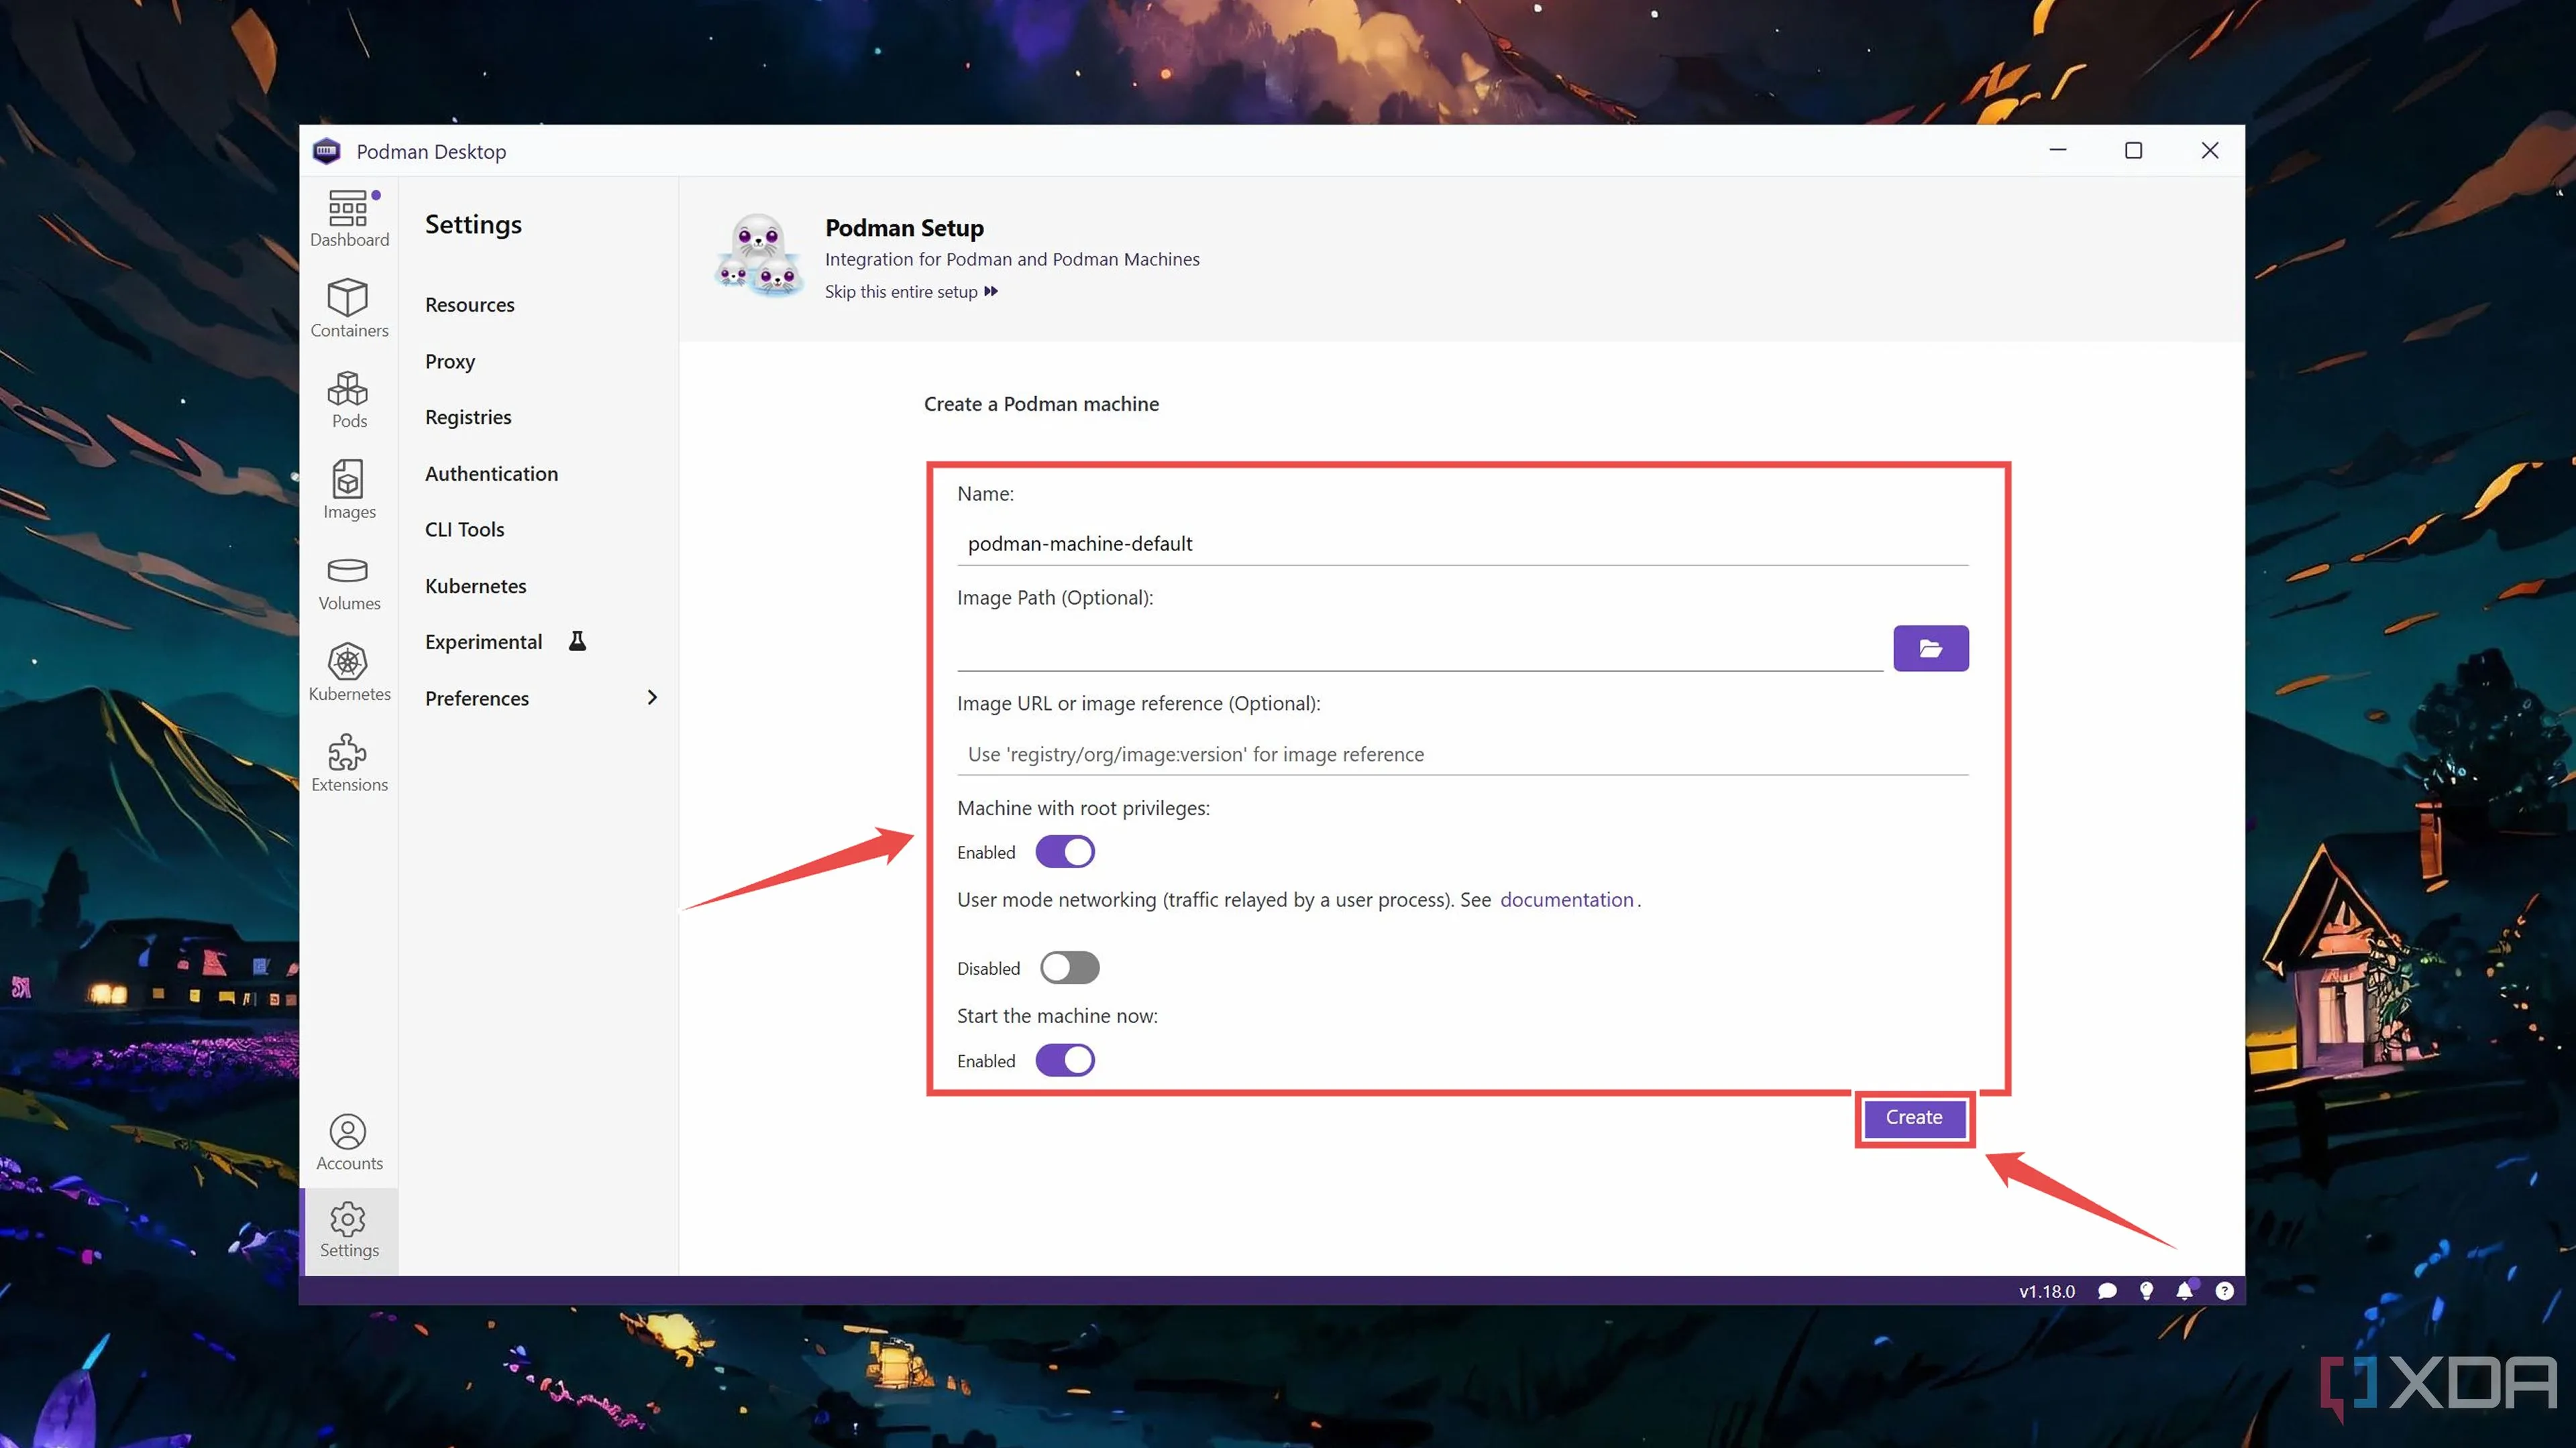The width and height of the screenshot is (2576, 1448).
Task: Select Registries in Settings menu
Action: tap(468, 418)
